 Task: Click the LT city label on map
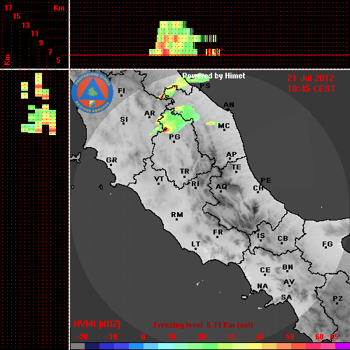tap(196, 244)
